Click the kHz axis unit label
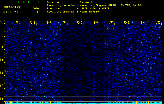Image resolution: width=164 pixels, height=104 pixels. tap(2, 21)
